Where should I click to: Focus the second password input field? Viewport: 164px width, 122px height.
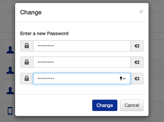click(x=82, y=62)
